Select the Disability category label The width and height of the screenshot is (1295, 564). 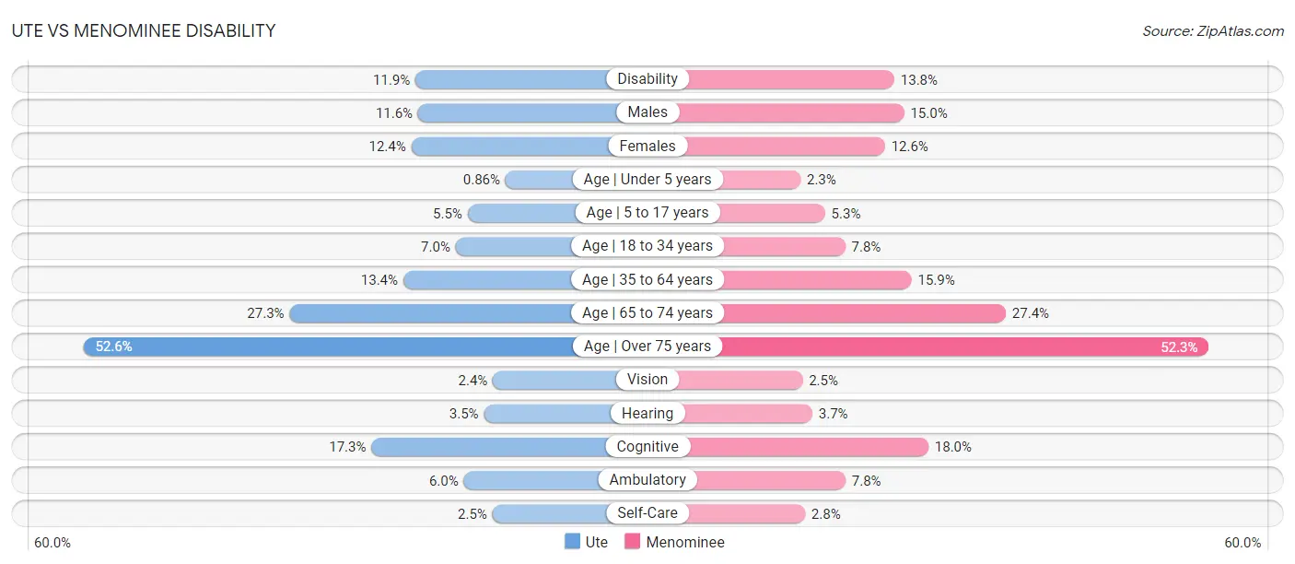click(x=647, y=79)
